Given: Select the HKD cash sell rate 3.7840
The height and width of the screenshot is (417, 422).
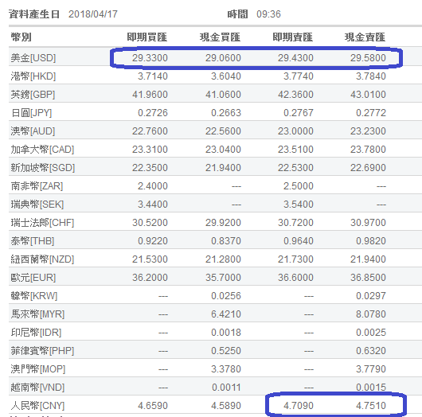Looking at the screenshot, I should click(371, 76).
